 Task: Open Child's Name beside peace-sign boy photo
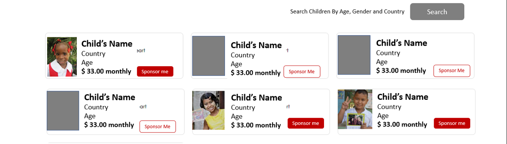(403, 97)
